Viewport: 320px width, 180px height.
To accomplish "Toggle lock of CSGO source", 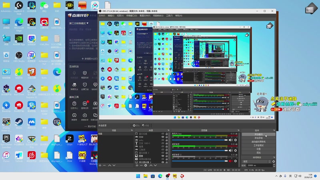I will pyautogui.click(x=166, y=137).
